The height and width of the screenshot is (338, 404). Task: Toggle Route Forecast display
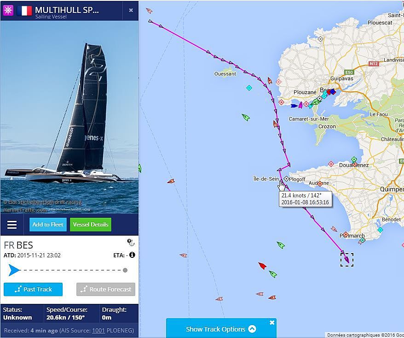coord(106,289)
